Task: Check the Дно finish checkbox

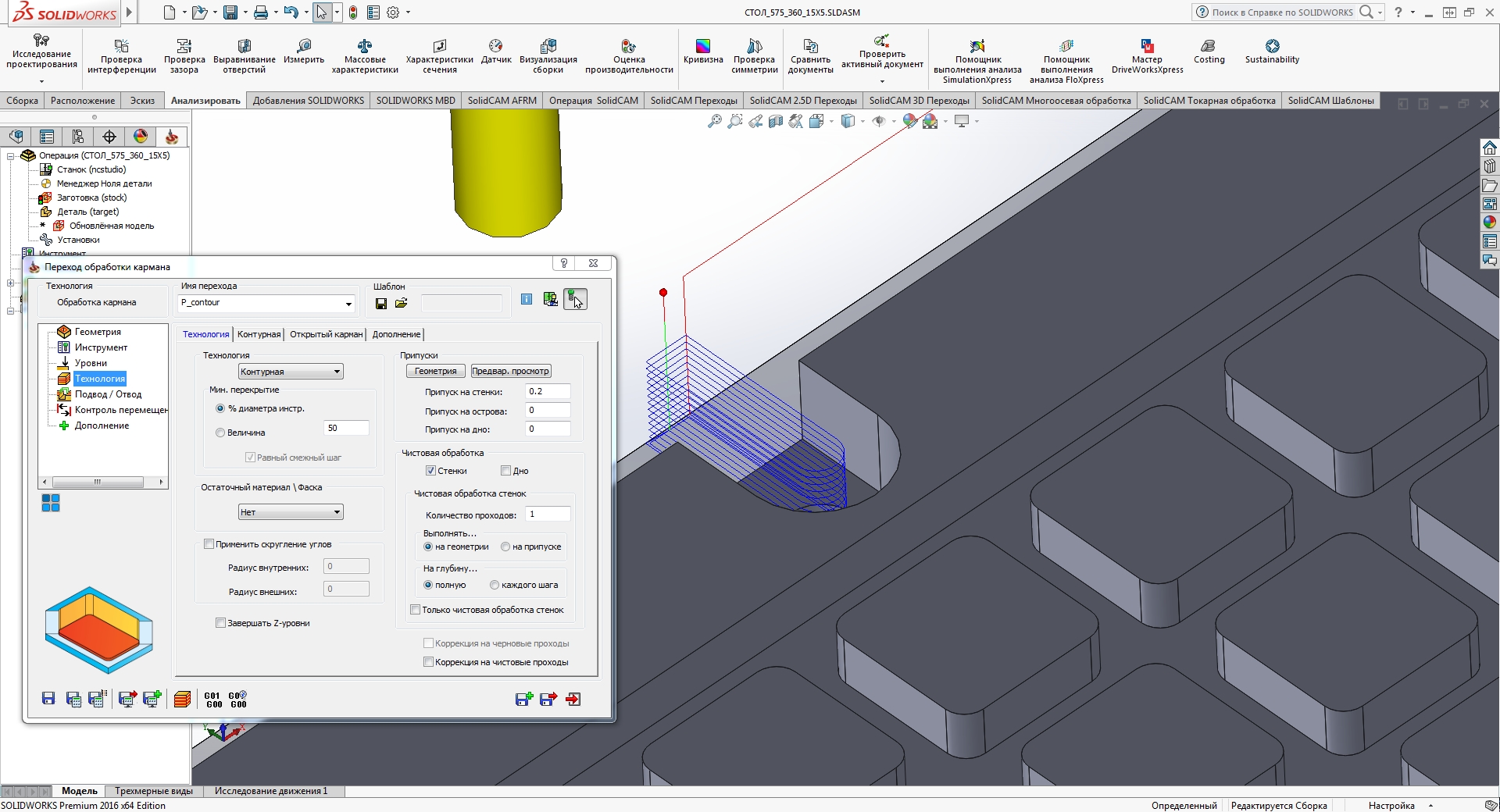Action: 506,471
